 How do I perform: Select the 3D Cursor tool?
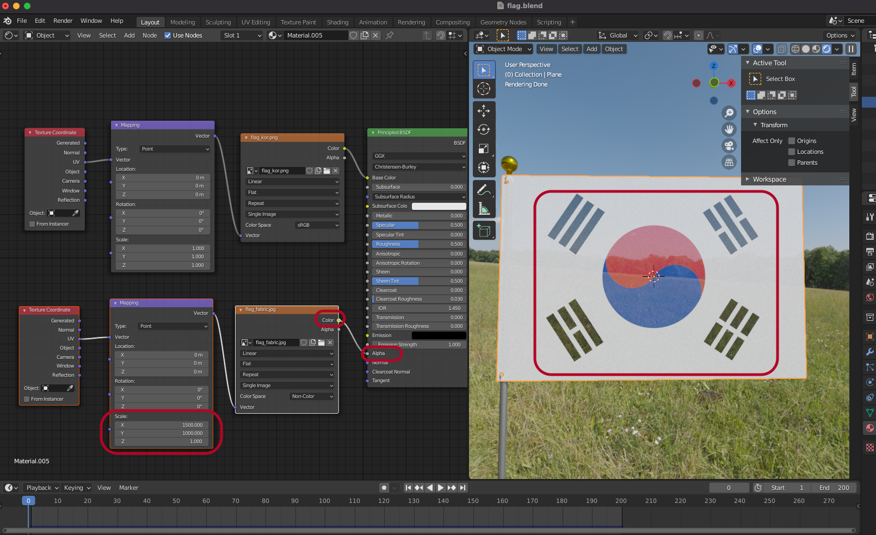484,89
